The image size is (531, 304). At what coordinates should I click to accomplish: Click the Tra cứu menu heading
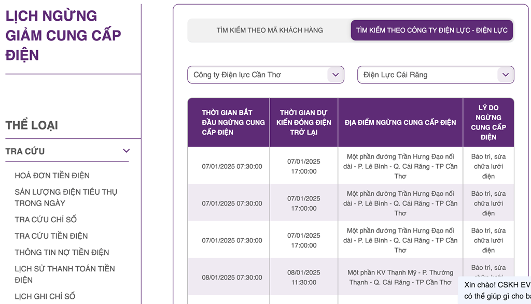25,151
